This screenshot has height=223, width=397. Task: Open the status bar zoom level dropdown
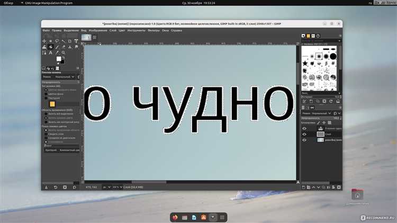(117, 188)
